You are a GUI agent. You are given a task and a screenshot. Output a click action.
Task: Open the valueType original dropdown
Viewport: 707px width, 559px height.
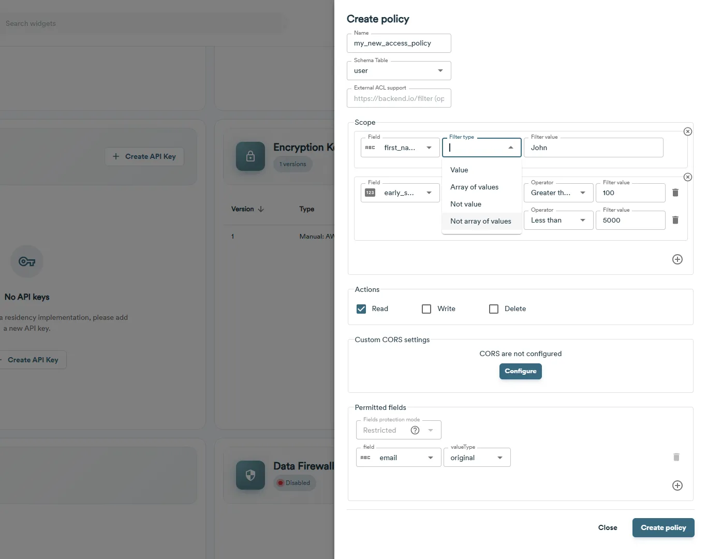point(477,458)
